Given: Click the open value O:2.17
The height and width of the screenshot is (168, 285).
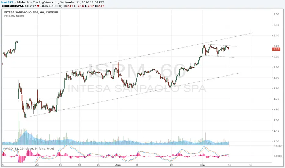Looking at the screenshot, I should (68, 6).
